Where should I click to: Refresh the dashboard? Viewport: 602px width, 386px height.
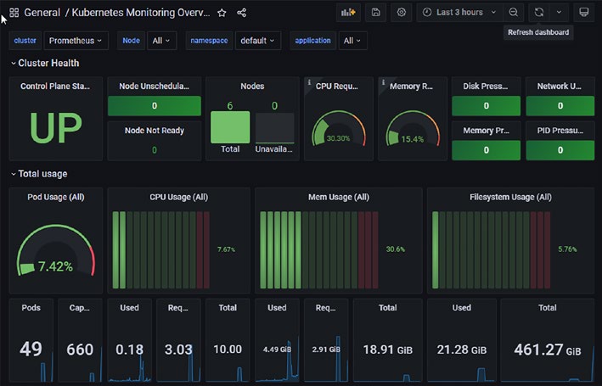click(539, 13)
